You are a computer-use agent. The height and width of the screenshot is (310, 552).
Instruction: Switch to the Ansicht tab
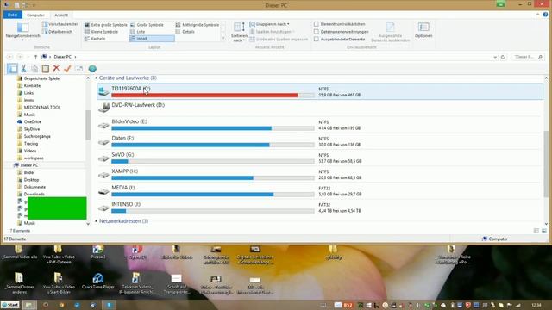[x=61, y=15]
